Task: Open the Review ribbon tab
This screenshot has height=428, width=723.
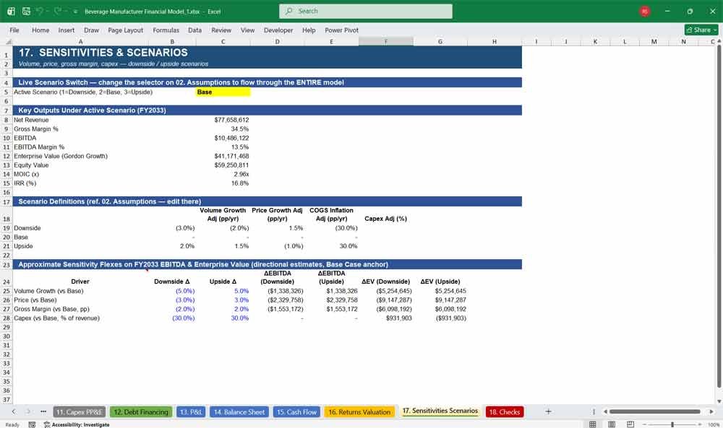Action: [x=221, y=30]
